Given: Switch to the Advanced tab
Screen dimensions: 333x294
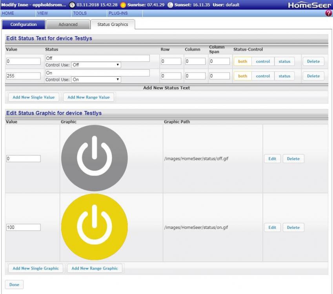Looking at the screenshot, I should (68, 24).
